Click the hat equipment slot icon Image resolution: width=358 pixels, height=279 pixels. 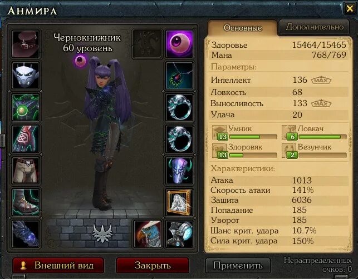tap(26, 44)
